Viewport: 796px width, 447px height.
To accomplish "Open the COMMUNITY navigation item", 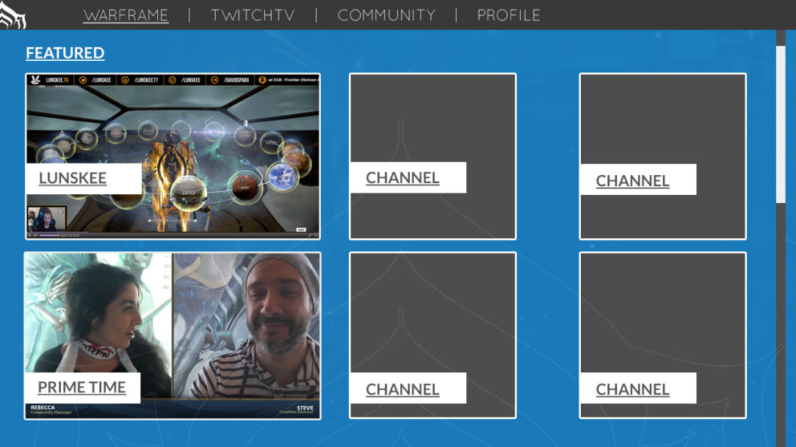I will coord(386,15).
